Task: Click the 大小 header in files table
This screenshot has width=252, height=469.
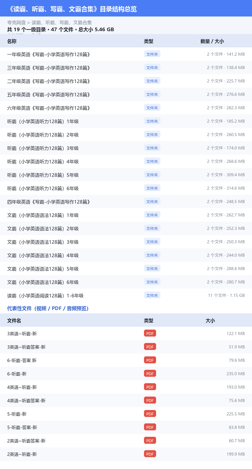Action: 210,321
